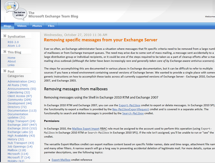Open Administration (241) category

[22, 81]
